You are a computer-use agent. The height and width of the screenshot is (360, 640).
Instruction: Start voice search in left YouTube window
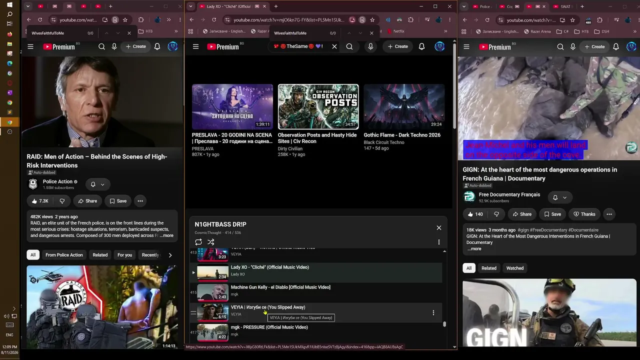point(114,46)
